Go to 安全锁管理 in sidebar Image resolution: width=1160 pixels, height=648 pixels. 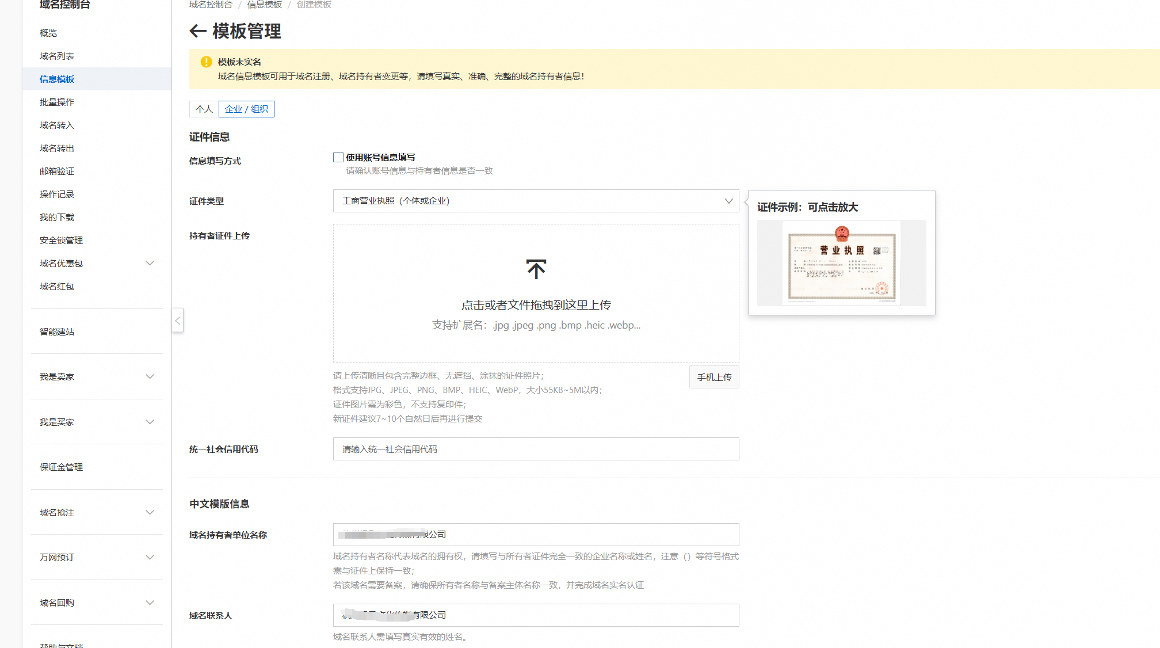[62, 241]
